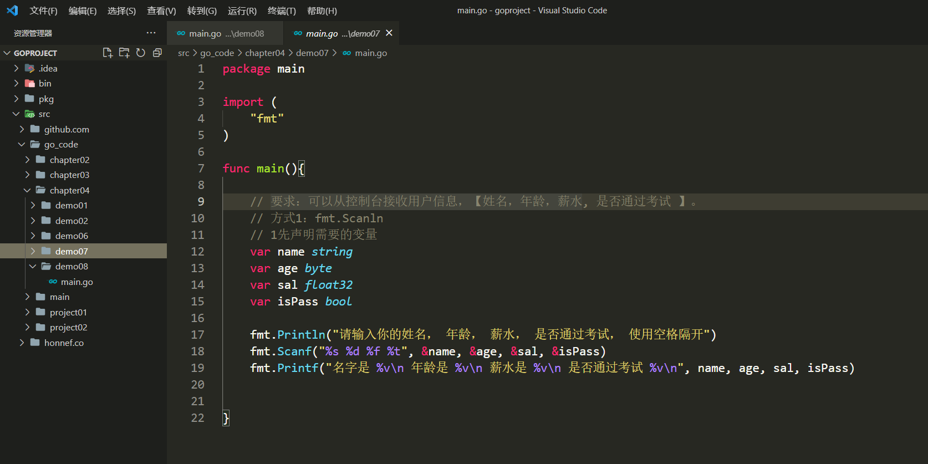Image resolution: width=928 pixels, height=464 pixels.
Task: Open the 转到(G) menu
Action: [x=202, y=11]
